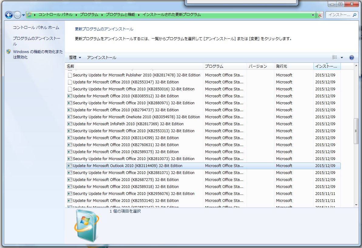Viewport: 362px width, 248px height.
Task: Click the 更新プログラムのアンインストール heading
Action: pyautogui.click(x=104, y=29)
